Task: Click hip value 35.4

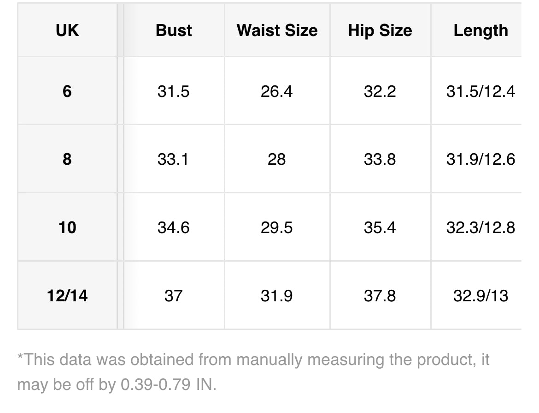Action: pyautogui.click(x=380, y=227)
